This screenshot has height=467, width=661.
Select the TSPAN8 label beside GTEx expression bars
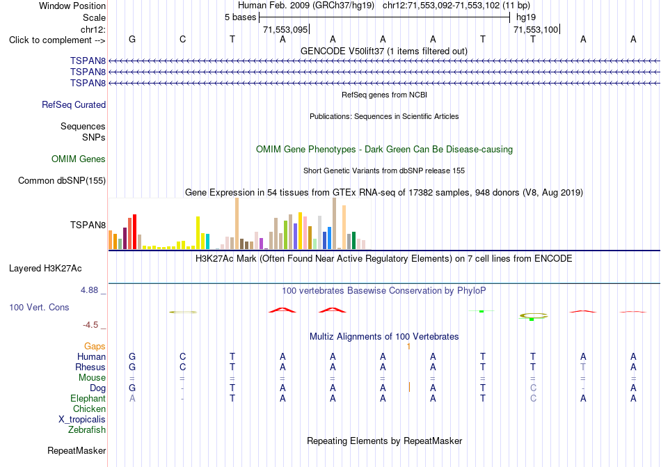click(x=88, y=225)
